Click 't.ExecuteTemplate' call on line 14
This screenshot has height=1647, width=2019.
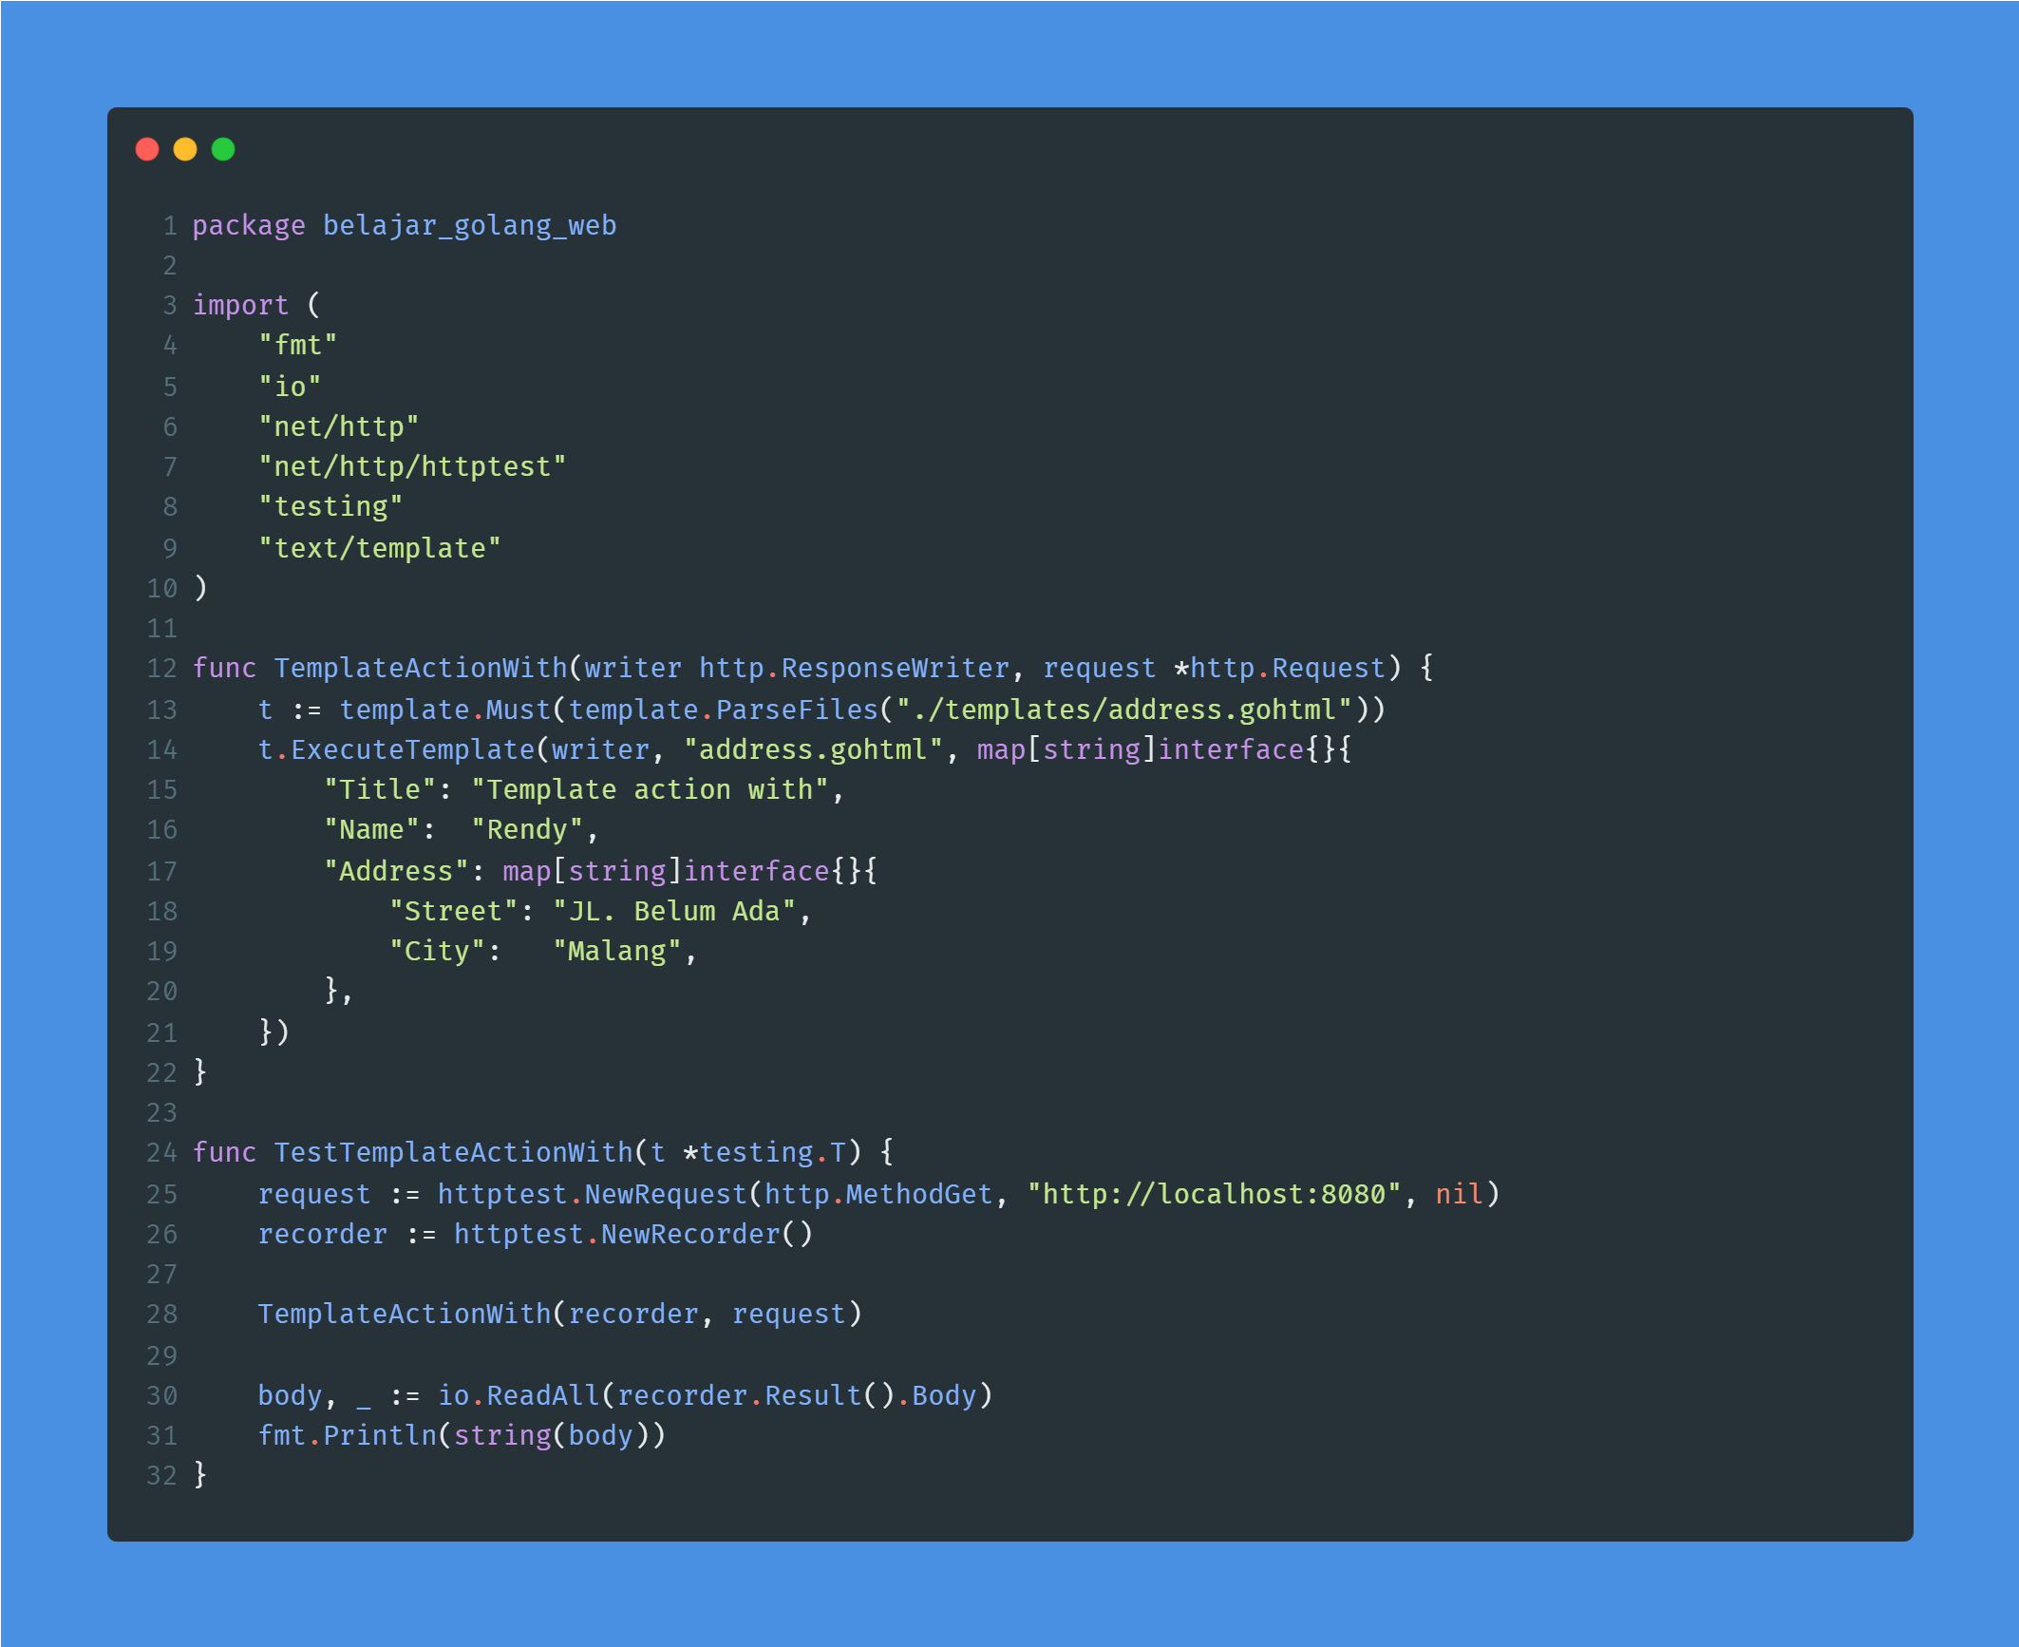[x=396, y=749]
